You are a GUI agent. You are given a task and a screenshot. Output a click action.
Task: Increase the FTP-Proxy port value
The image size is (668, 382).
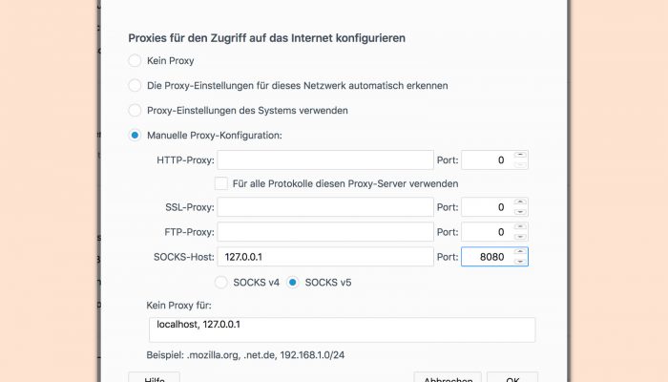pos(520,227)
